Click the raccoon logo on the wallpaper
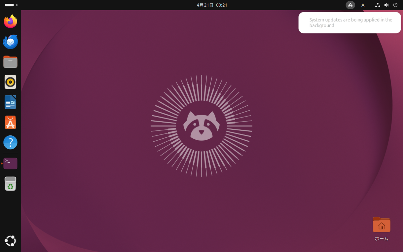This screenshot has width=403, height=252. pyautogui.click(x=201, y=126)
